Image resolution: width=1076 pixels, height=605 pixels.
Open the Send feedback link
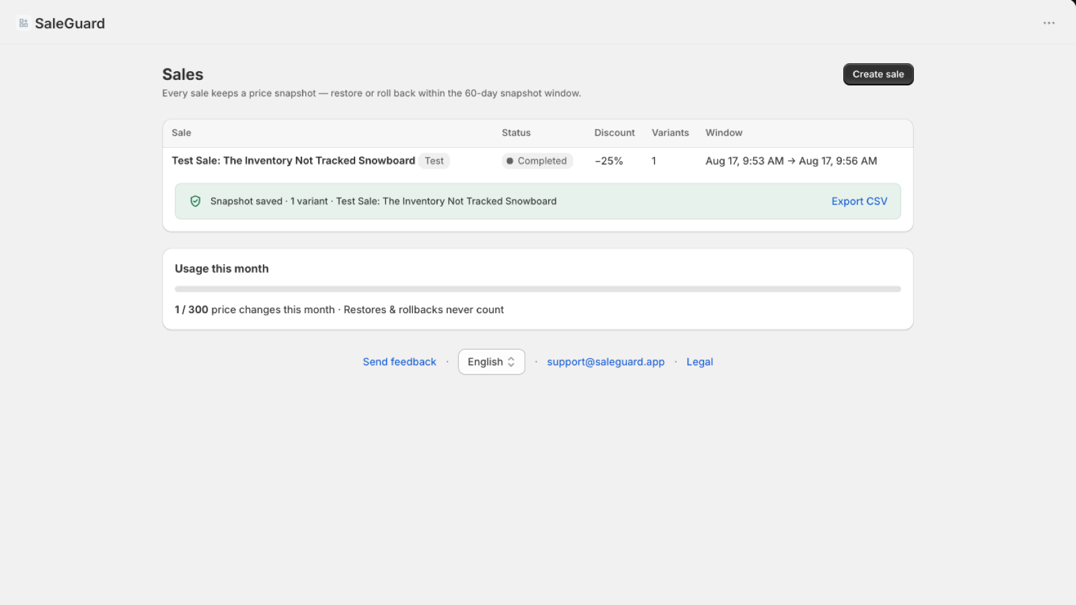(399, 362)
